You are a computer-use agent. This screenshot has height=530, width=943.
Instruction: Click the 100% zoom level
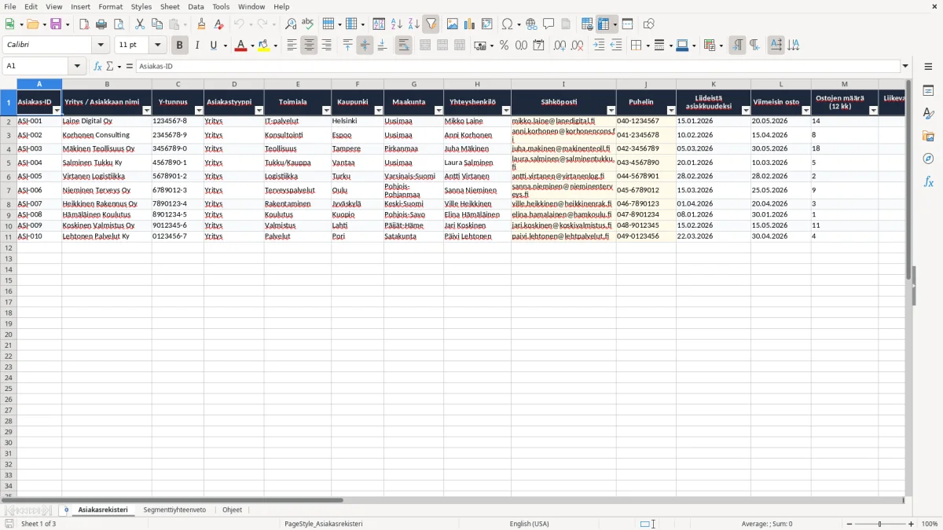[930, 524]
